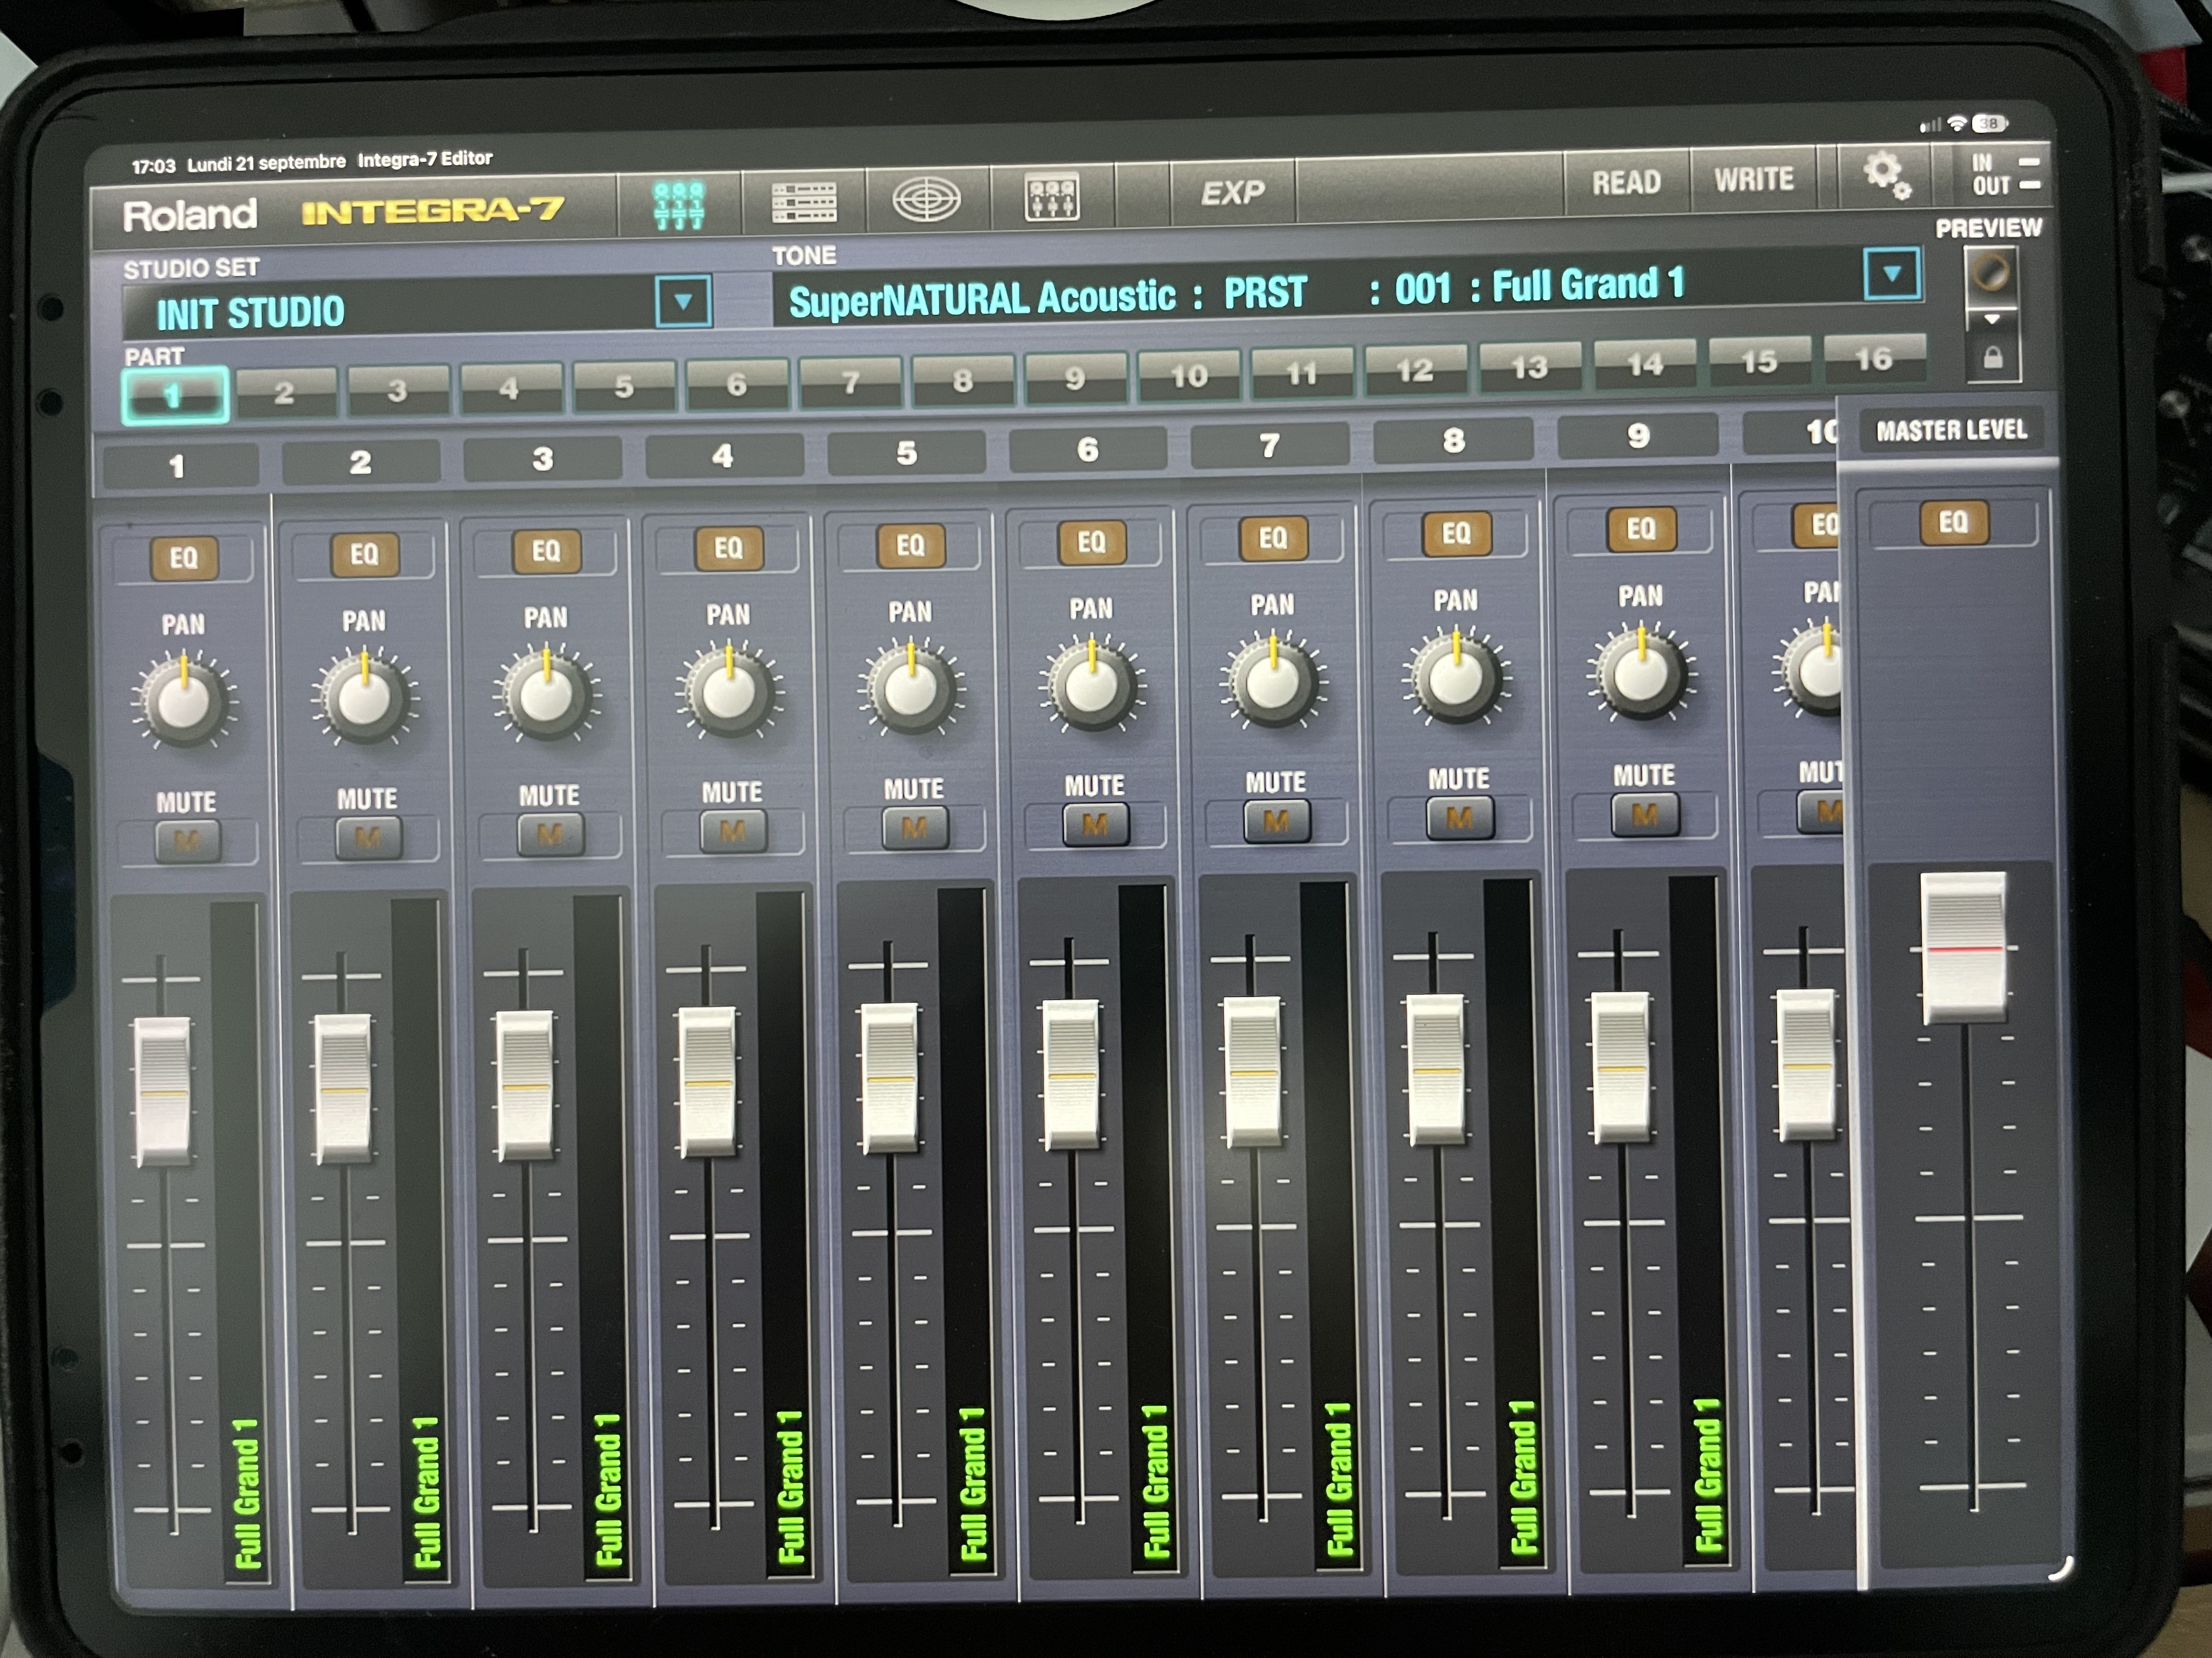The height and width of the screenshot is (1658, 2212).
Task: Mute channel 4
Action: pyautogui.click(x=733, y=831)
